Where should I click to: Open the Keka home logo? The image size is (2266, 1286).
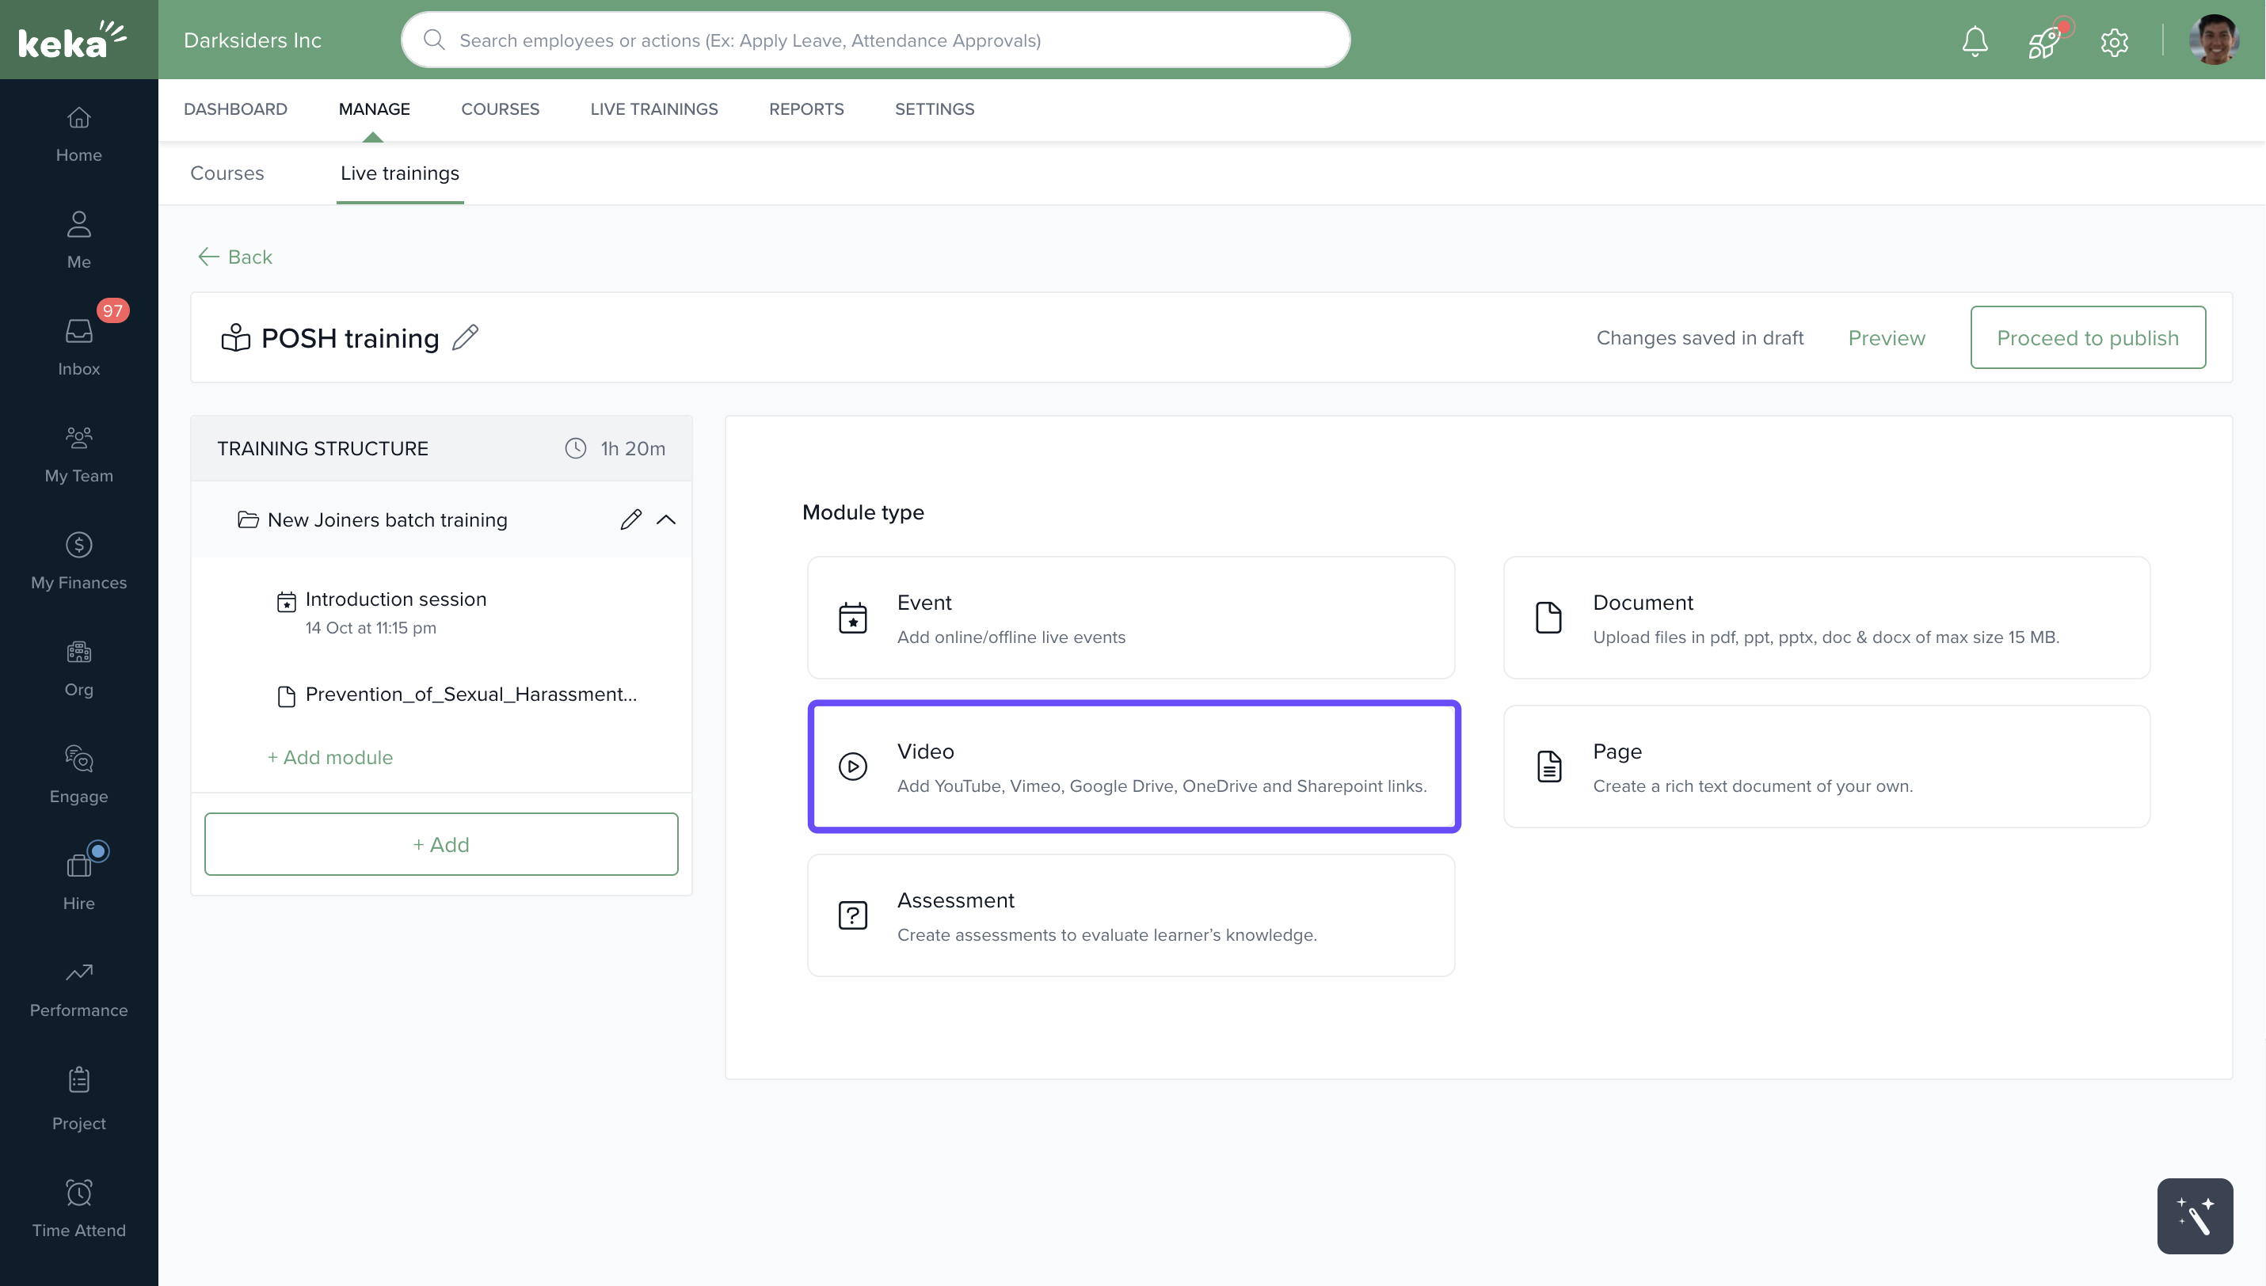74,39
